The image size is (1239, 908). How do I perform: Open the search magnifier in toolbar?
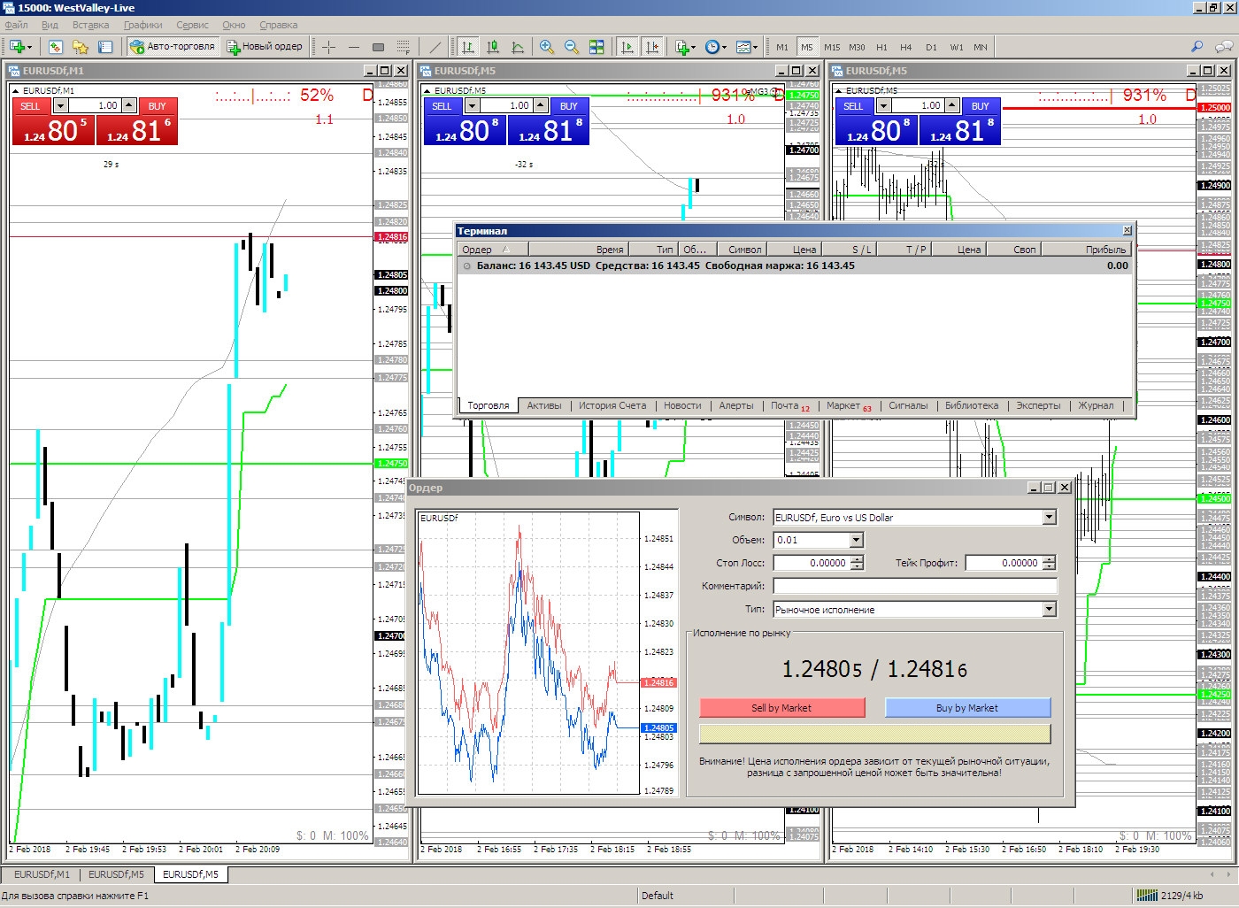(x=1197, y=47)
